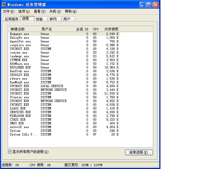Select the CTFMON.EXE process
The height and width of the screenshot is (169, 207).
coord(64,60)
